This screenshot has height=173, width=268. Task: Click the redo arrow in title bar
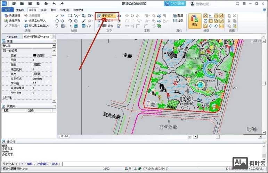tap(62, 3)
